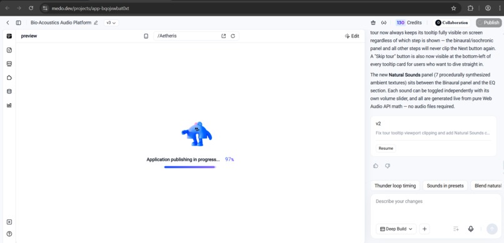Click the 97% progress percentage text
This screenshot has height=243, width=504.
point(229,159)
